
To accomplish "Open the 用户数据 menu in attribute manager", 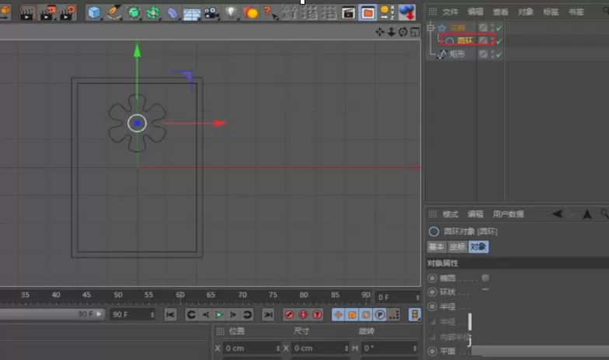I will click(508, 215).
